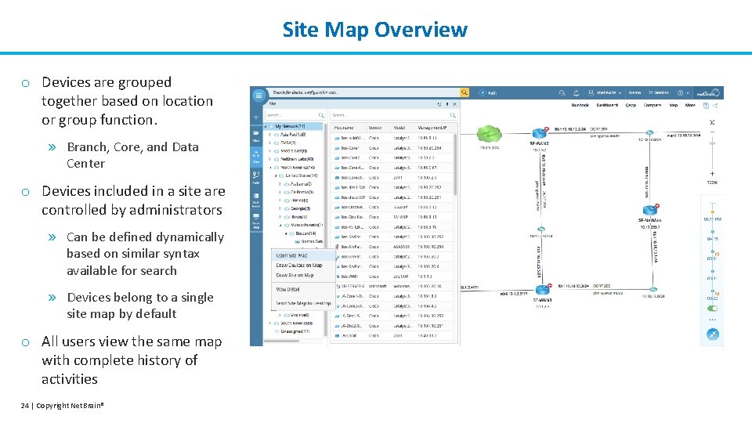Click the zoom plus button

click(712, 174)
